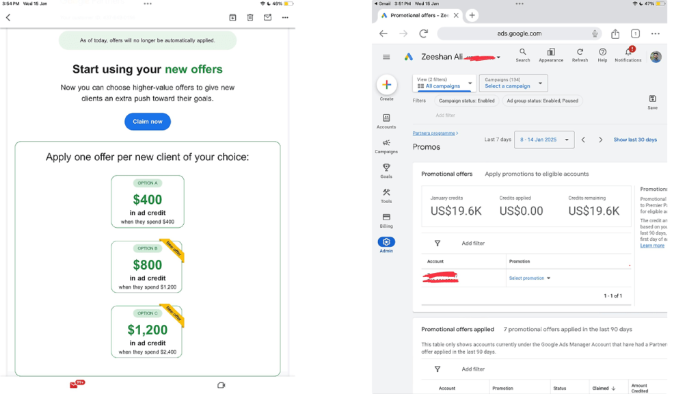Open the Select a campaign dropdown
This screenshot has width=700, height=394.
[x=513, y=83]
